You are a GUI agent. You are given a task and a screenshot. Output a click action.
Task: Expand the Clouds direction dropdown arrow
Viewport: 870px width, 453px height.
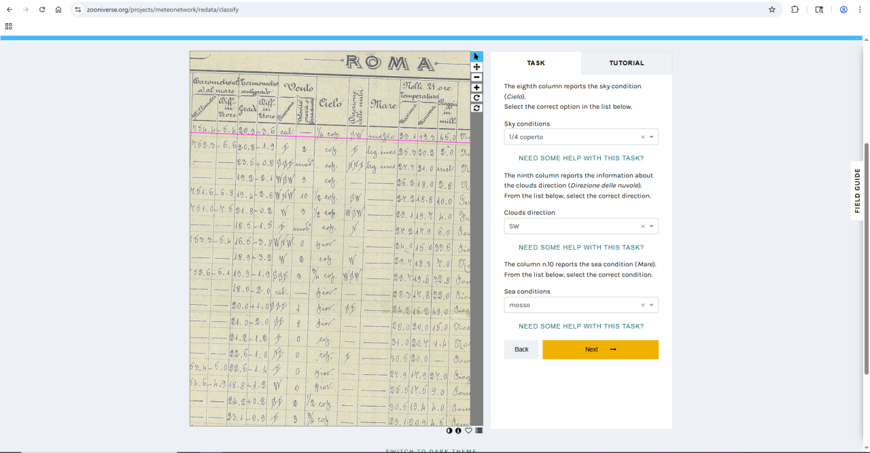652,226
